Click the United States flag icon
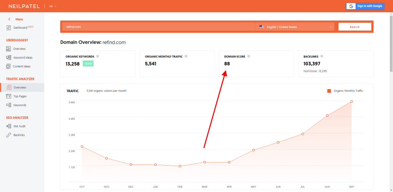Image resolution: width=393 pixels, height=192 pixels. tap(262, 27)
